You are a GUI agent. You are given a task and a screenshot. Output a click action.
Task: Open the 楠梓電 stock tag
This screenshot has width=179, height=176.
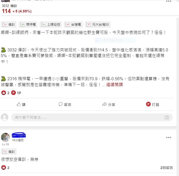[x=28, y=24]
